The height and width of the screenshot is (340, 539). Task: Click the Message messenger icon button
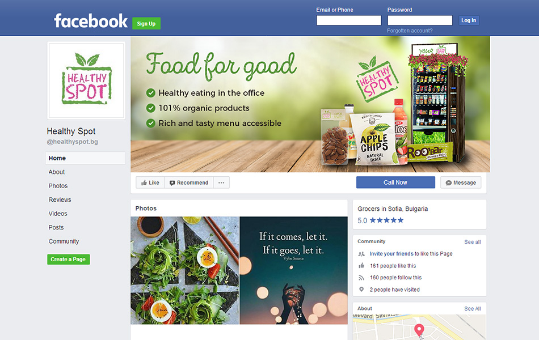461,182
